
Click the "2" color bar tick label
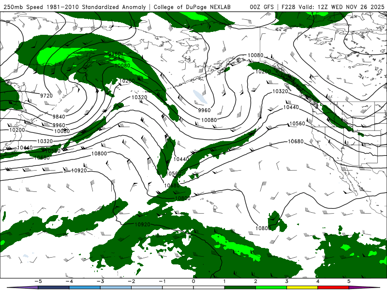[x=256, y=281]
